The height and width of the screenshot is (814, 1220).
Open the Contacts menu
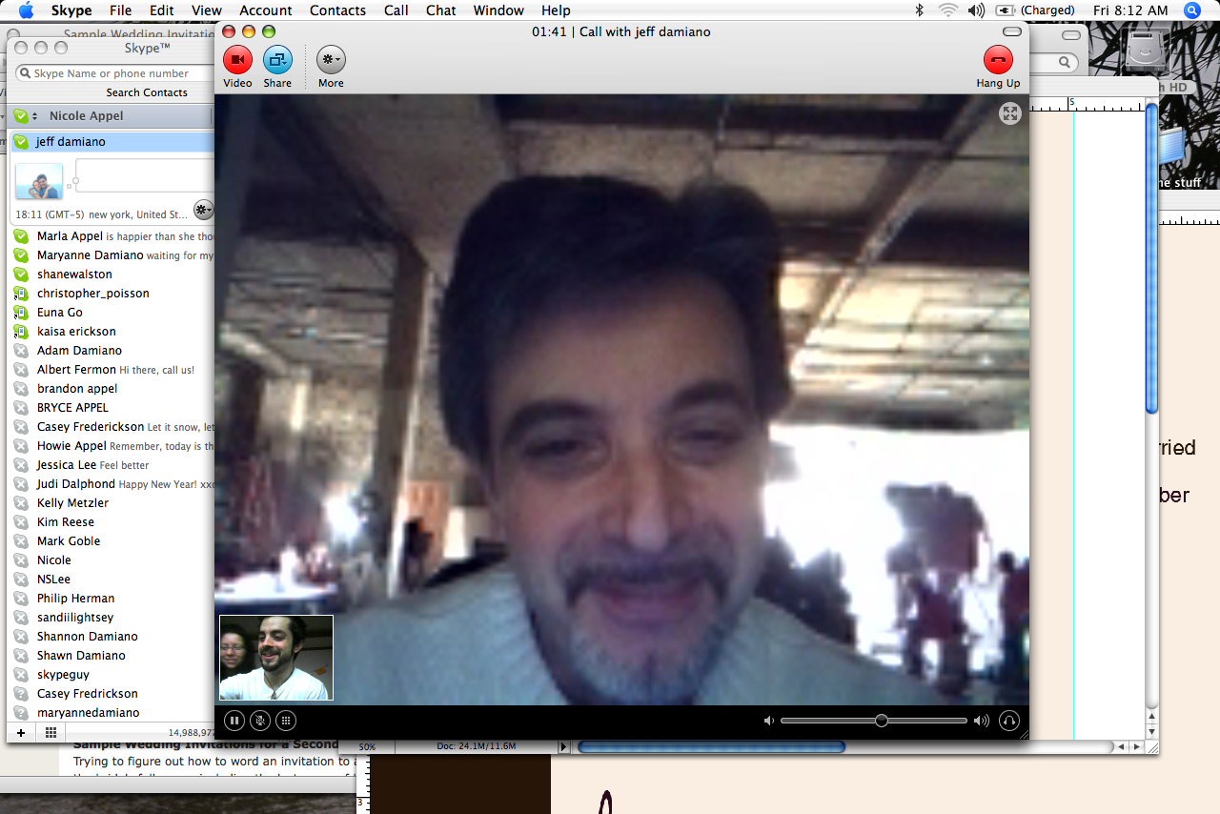[x=337, y=10]
